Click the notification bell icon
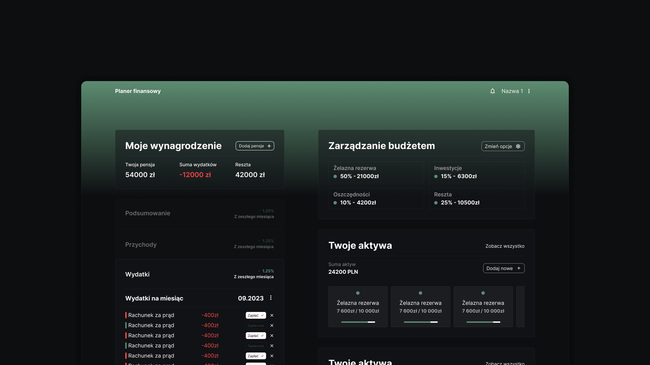This screenshot has width=650, height=365. coord(493,91)
